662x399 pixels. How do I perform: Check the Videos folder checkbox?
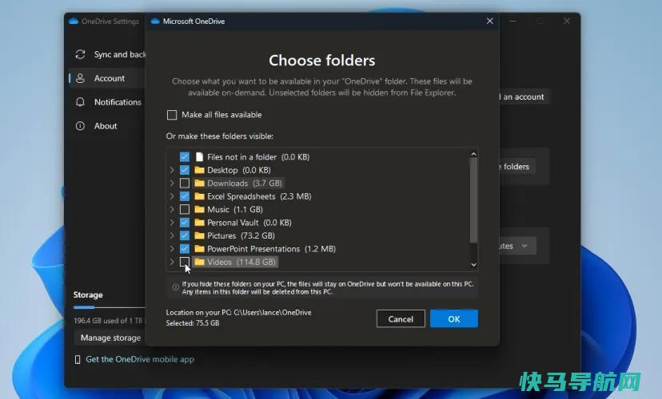point(185,262)
